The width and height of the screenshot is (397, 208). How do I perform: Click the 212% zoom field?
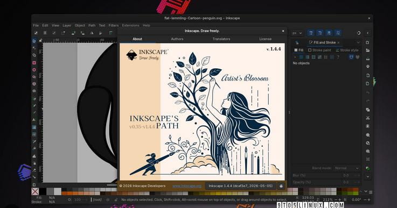point(328,199)
